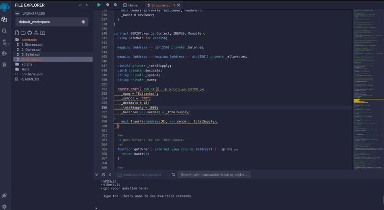Click the terminal search magnifier icon
Screen dimensions: 384x210
pos(173,175)
